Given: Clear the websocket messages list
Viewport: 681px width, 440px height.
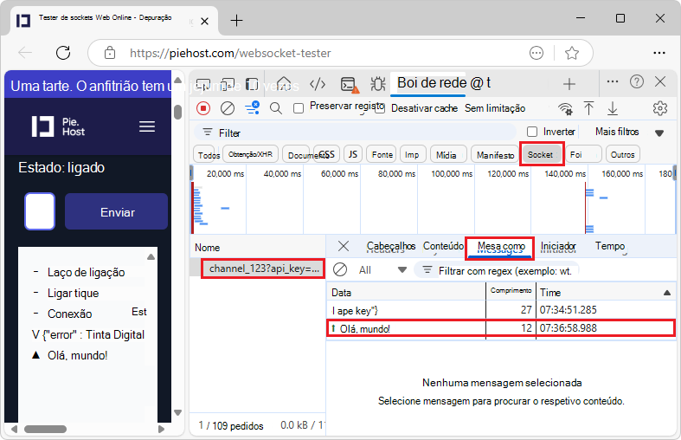Looking at the screenshot, I should coord(339,269).
